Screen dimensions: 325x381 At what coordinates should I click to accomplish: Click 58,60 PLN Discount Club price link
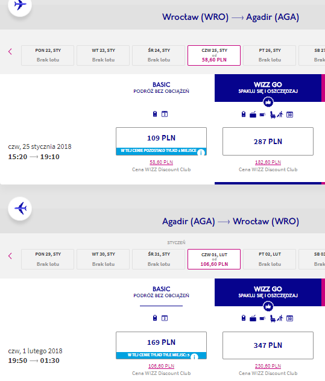tap(161, 162)
